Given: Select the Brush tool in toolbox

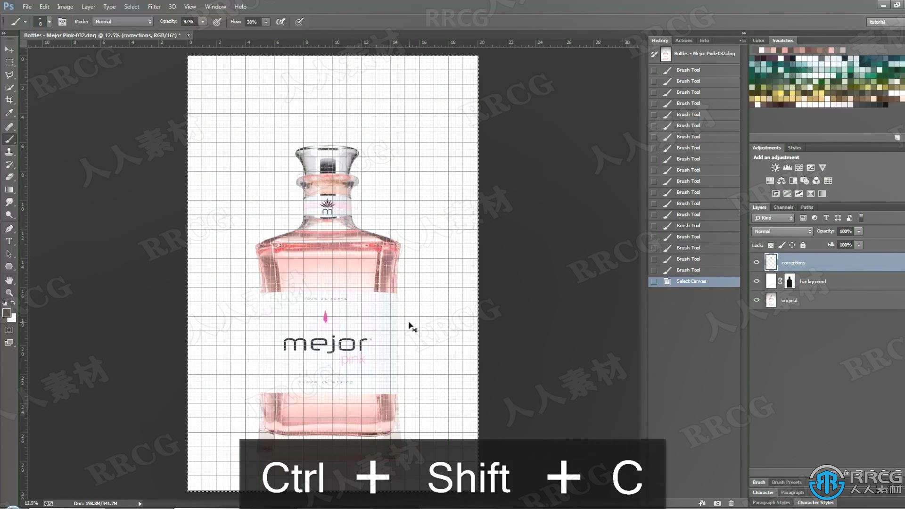Looking at the screenshot, I should (9, 139).
